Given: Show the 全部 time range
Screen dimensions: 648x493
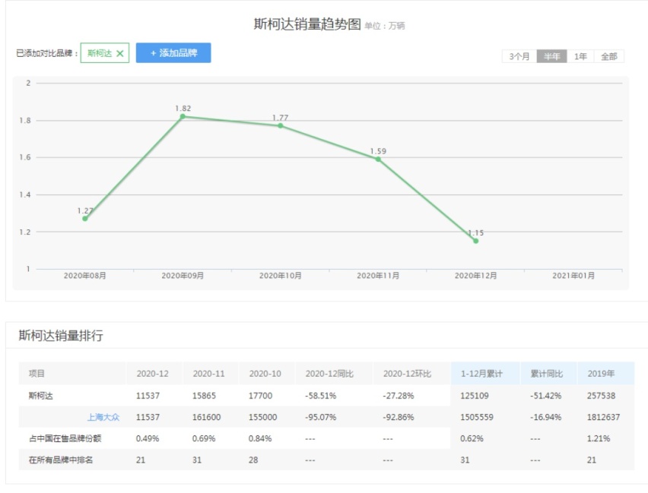Looking at the screenshot, I should point(608,56).
